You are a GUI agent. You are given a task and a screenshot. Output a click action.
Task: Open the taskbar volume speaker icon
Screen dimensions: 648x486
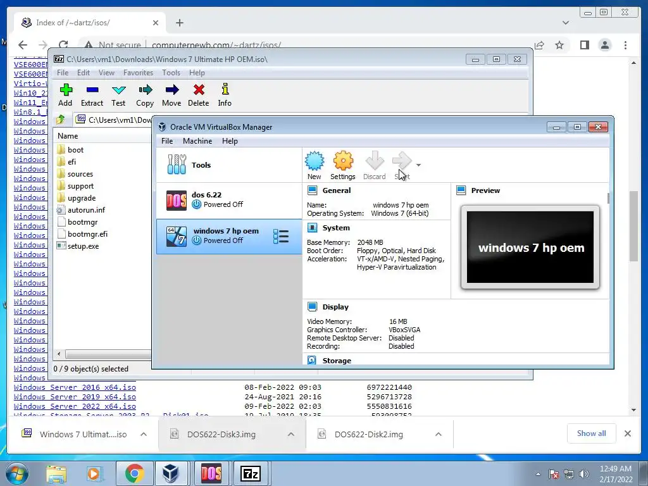(584, 474)
